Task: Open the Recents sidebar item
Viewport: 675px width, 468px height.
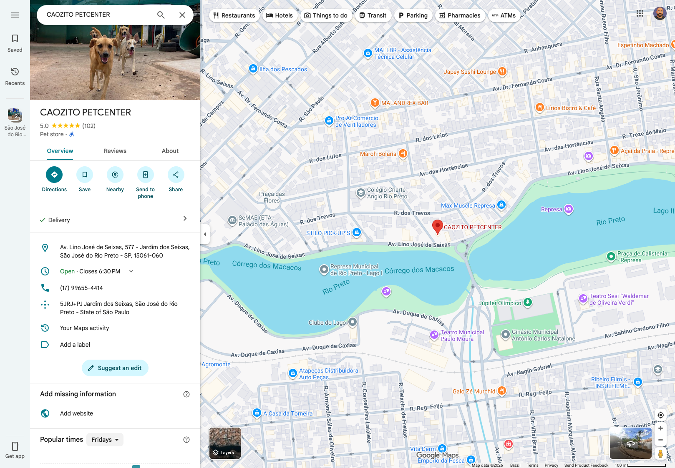Action: click(x=15, y=77)
